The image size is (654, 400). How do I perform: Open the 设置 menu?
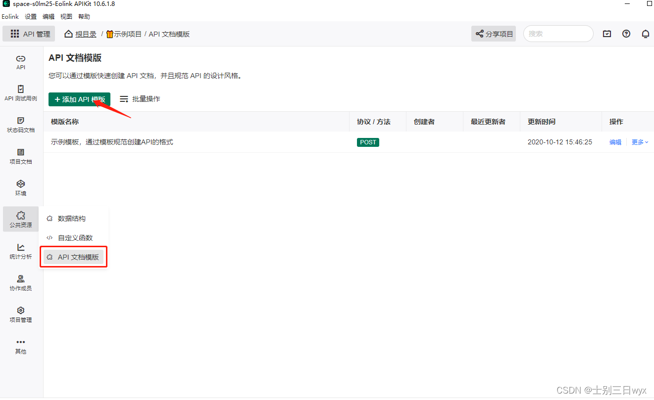pyautogui.click(x=31, y=16)
